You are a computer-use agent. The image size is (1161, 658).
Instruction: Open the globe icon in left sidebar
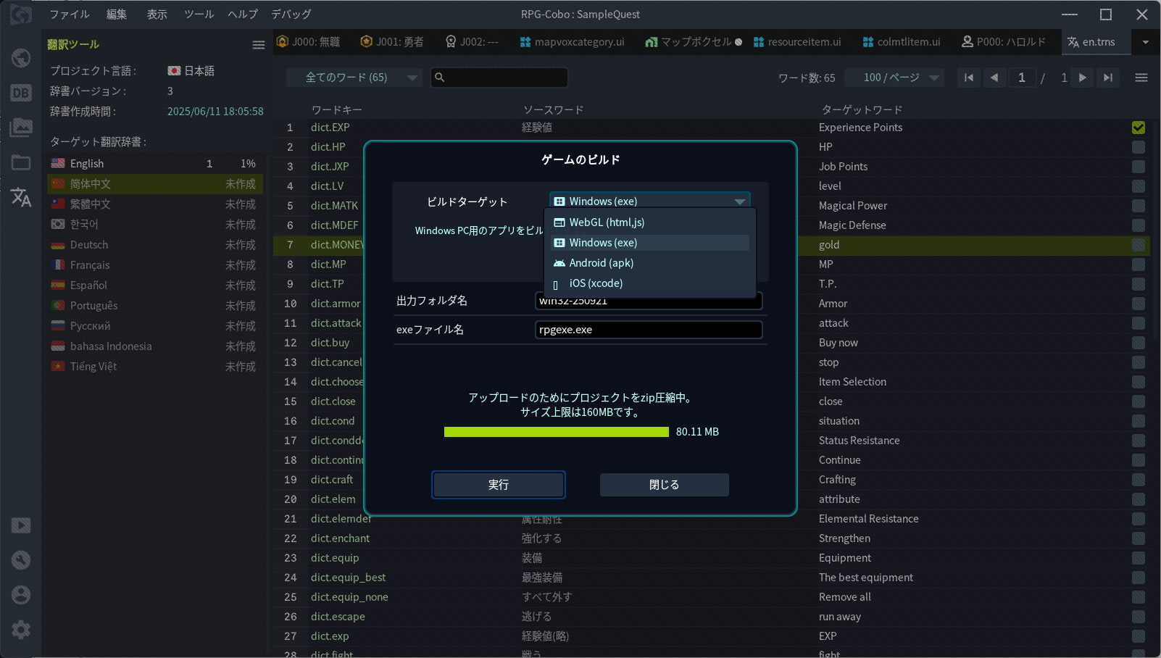click(21, 58)
